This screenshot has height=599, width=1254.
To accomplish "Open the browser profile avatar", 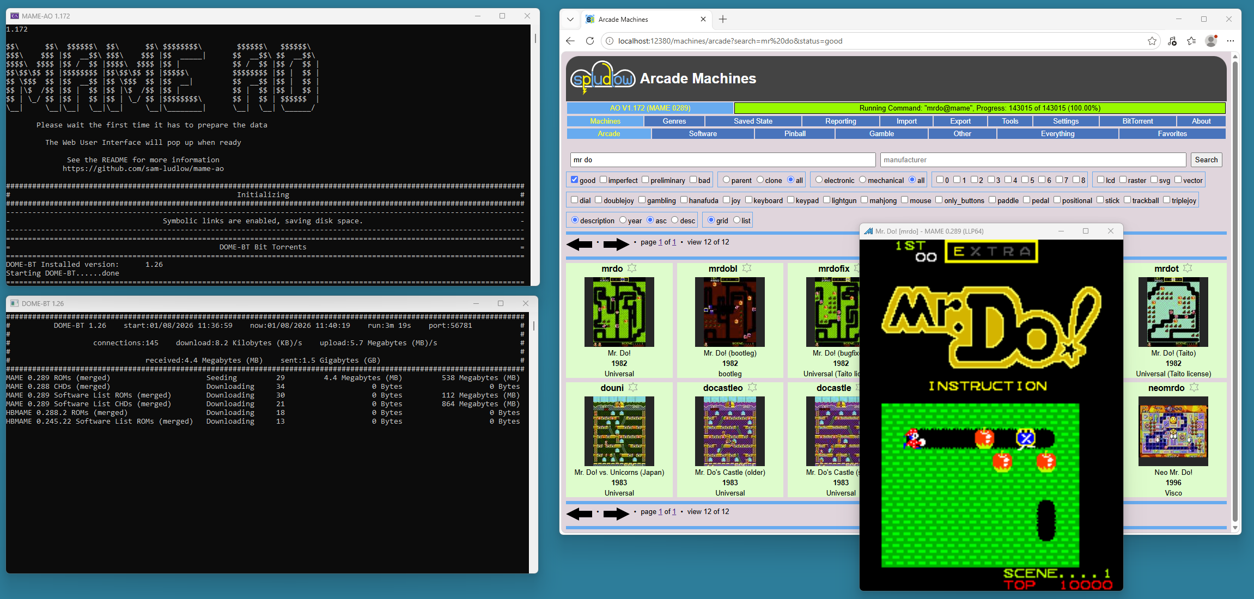I will [1211, 41].
